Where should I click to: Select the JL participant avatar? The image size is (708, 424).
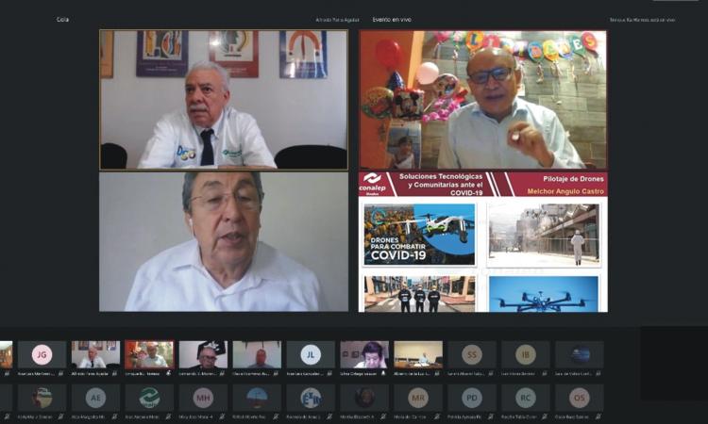[x=311, y=354]
